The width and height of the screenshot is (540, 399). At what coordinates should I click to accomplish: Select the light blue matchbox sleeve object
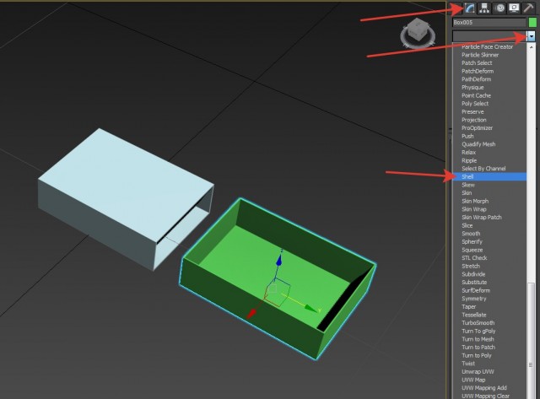(x=126, y=199)
